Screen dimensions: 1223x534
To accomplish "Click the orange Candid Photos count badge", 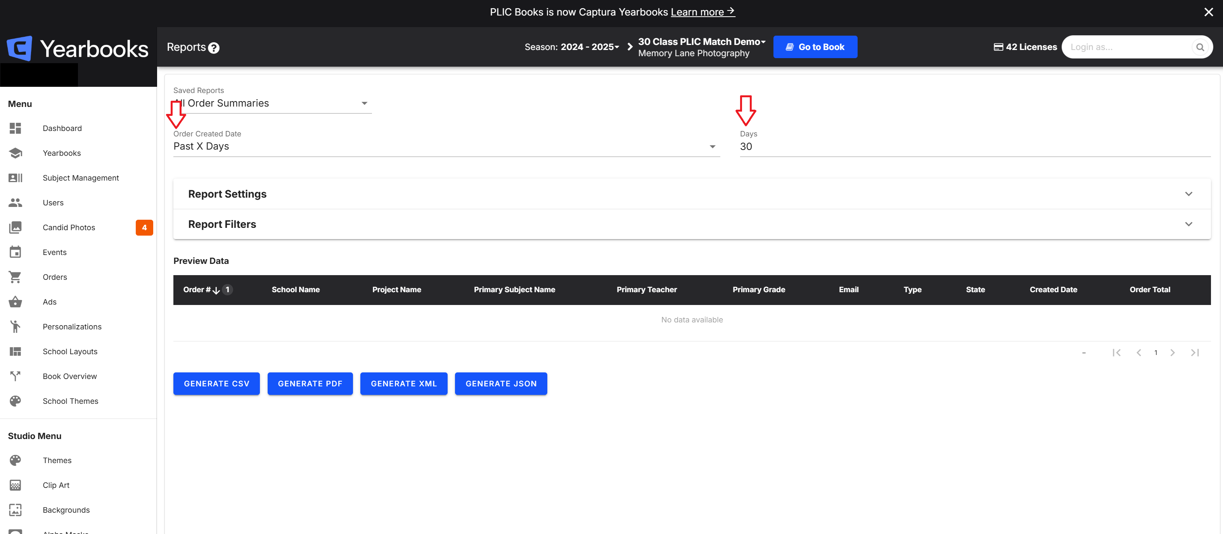I will pyautogui.click(x=144, y=227).
